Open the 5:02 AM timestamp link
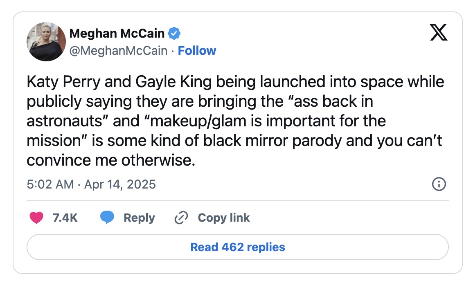Image resolution: width=473 pixels, height=283 pixels. point(50,184)
